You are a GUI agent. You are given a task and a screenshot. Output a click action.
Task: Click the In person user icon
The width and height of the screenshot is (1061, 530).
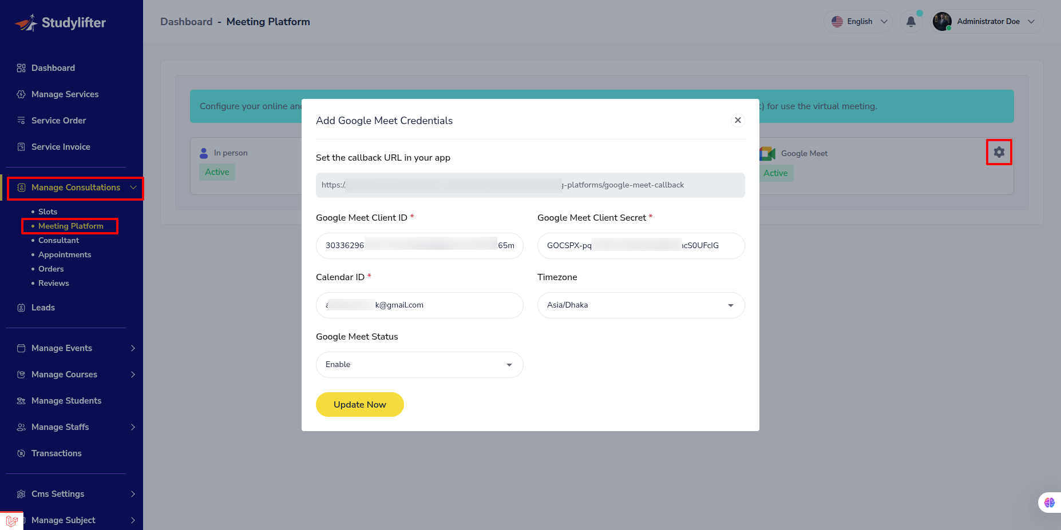(204, 153)
